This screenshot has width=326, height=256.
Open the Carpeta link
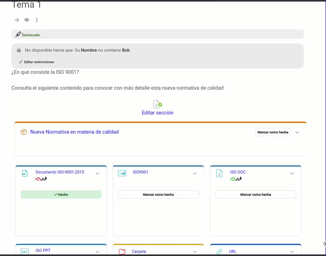point(139,252)
